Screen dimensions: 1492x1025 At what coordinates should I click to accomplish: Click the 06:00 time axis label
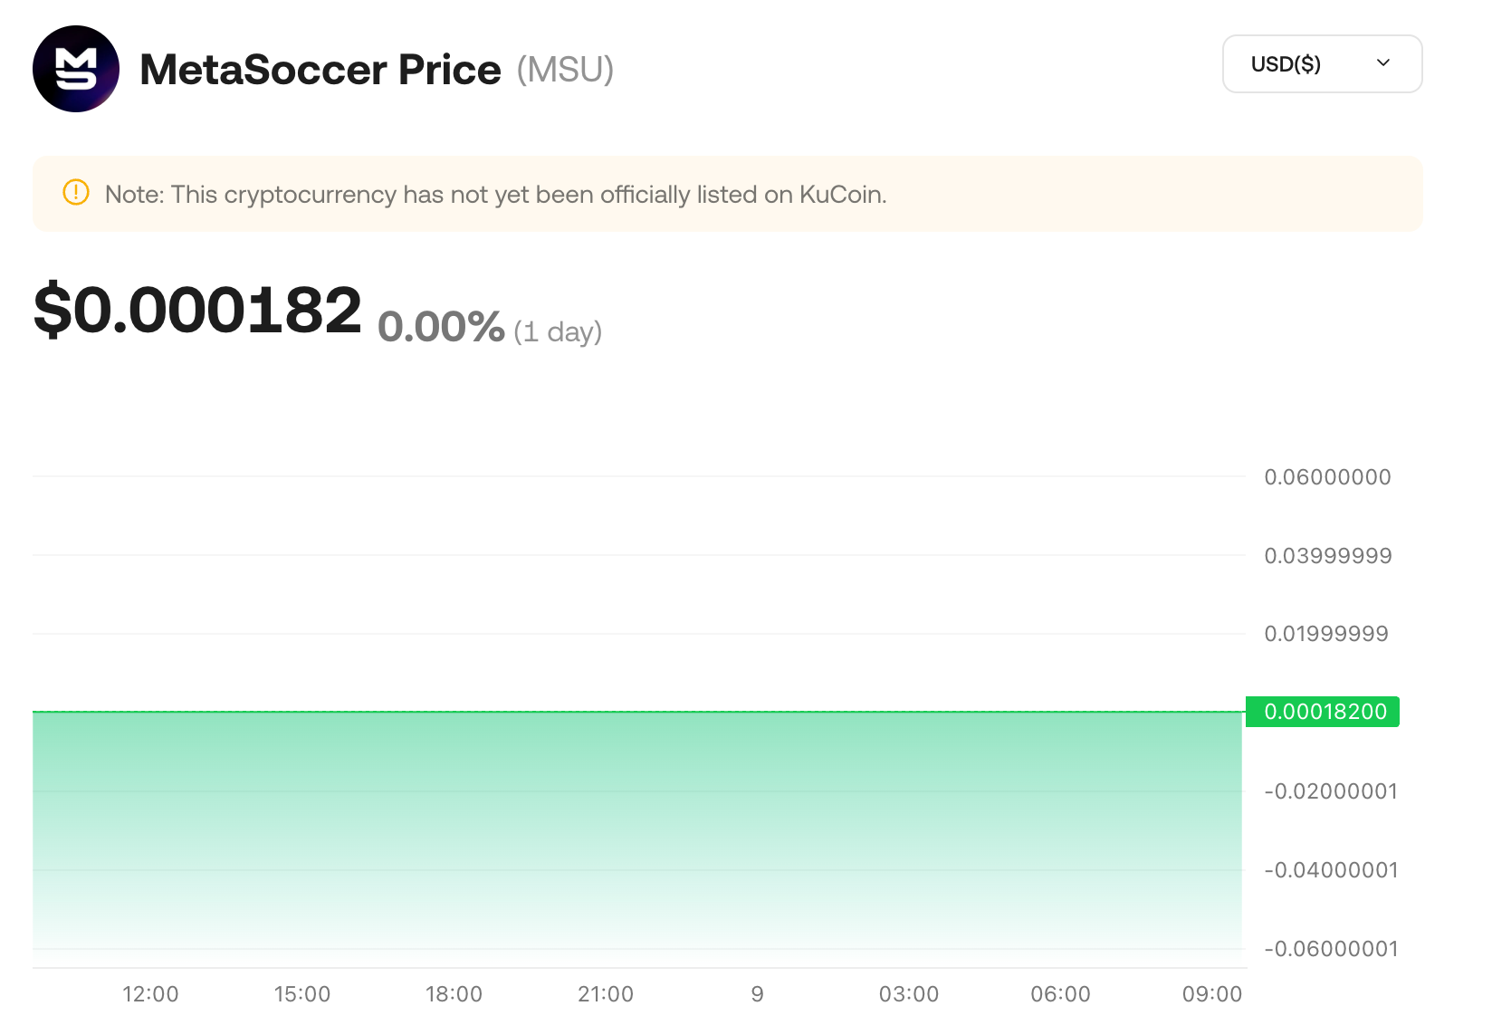click(x=1060, y=994)
